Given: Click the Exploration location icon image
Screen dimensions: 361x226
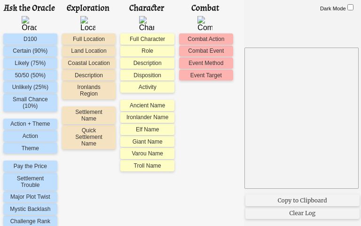Looking at the screenshot, I should (x=88, y=24).
